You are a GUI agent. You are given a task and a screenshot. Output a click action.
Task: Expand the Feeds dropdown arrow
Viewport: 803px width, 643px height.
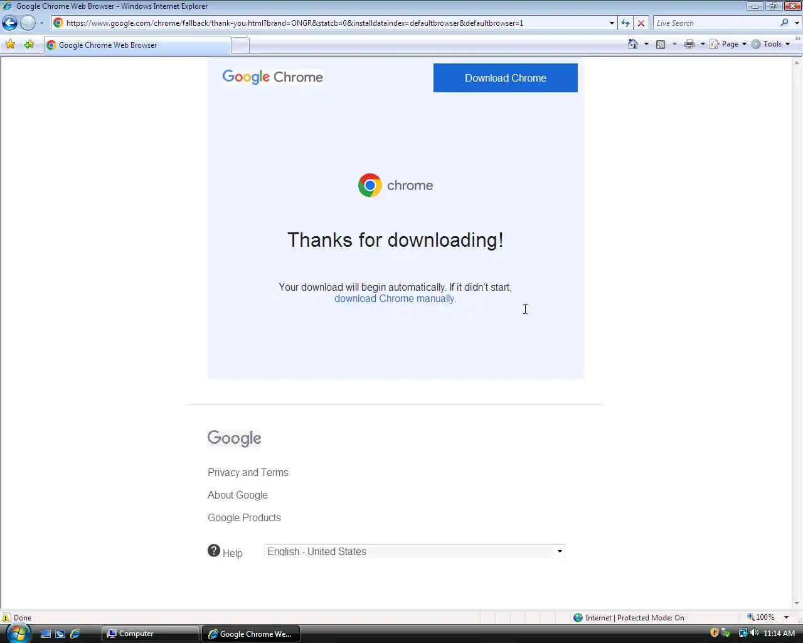point(674,44)
